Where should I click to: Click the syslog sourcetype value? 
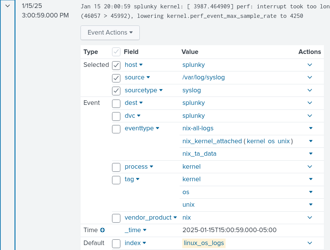point(191,90)
